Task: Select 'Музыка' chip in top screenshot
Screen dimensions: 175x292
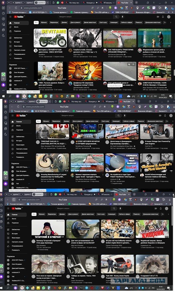Action: point(44,22)
